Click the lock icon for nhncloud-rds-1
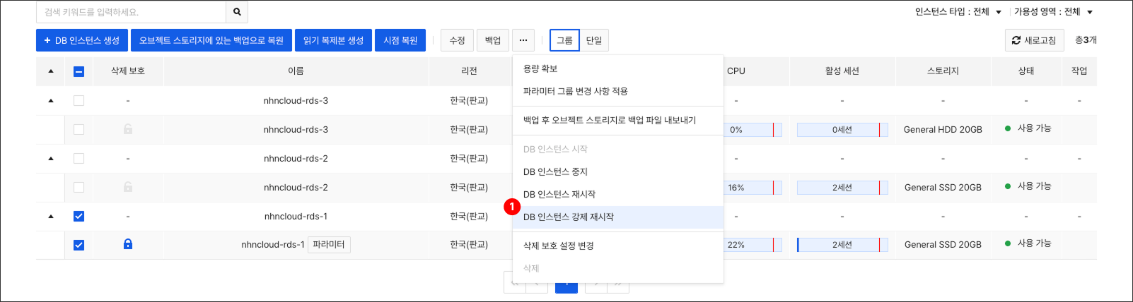This screenshot has height=302, width=1133. coord(128,244)
